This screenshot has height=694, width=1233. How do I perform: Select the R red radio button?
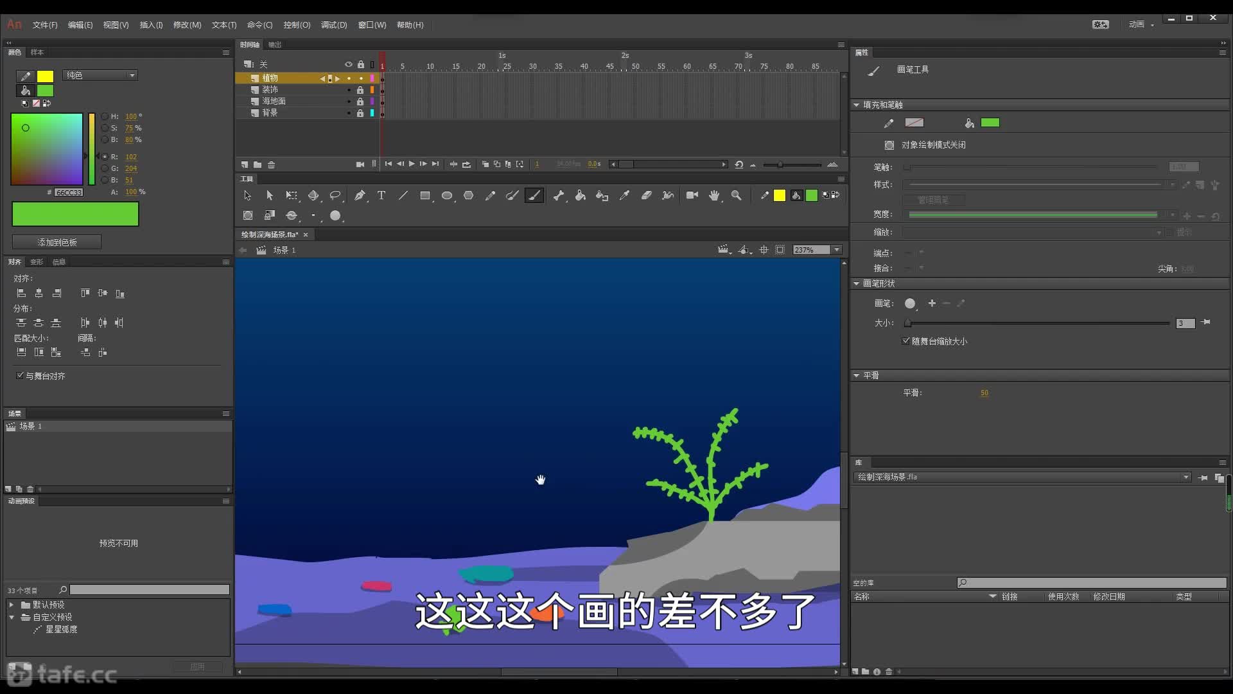click(104, 156)
